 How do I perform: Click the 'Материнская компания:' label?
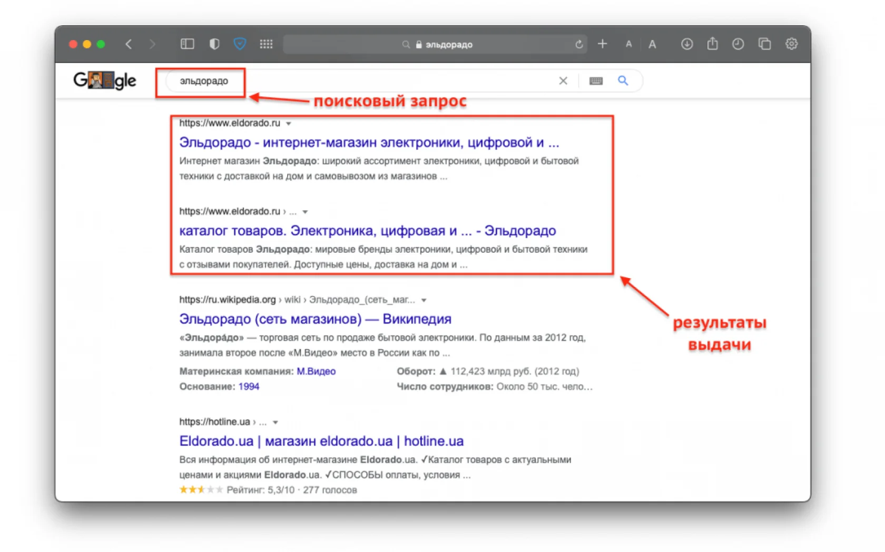pos(236,371)
